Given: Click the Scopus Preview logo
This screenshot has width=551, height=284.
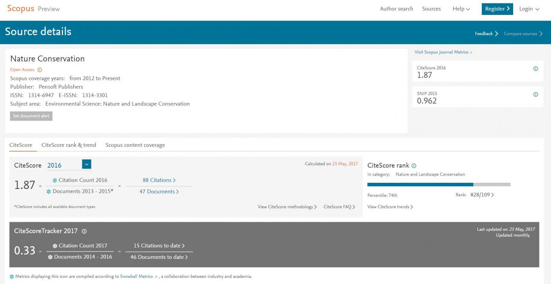Looking at the screenshot, I should [34, 9].
